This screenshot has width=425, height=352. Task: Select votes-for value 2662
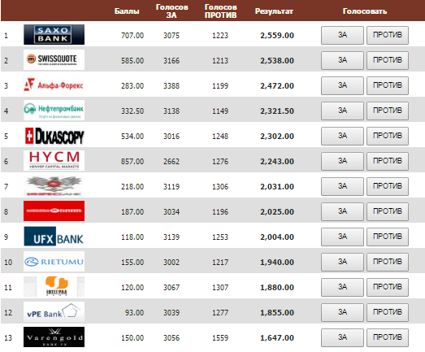click(x=171, y=161)
